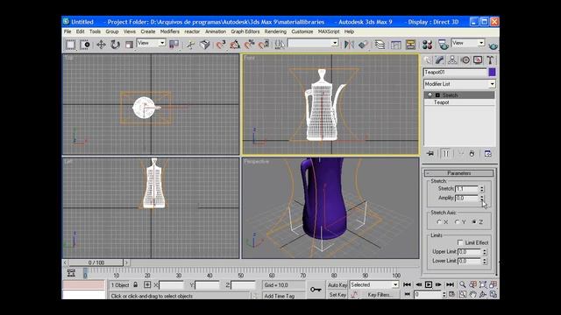The height and width of the screenshot is (315, 561).
Task: Switch to the Create command panel
Action: click(428, 60)
